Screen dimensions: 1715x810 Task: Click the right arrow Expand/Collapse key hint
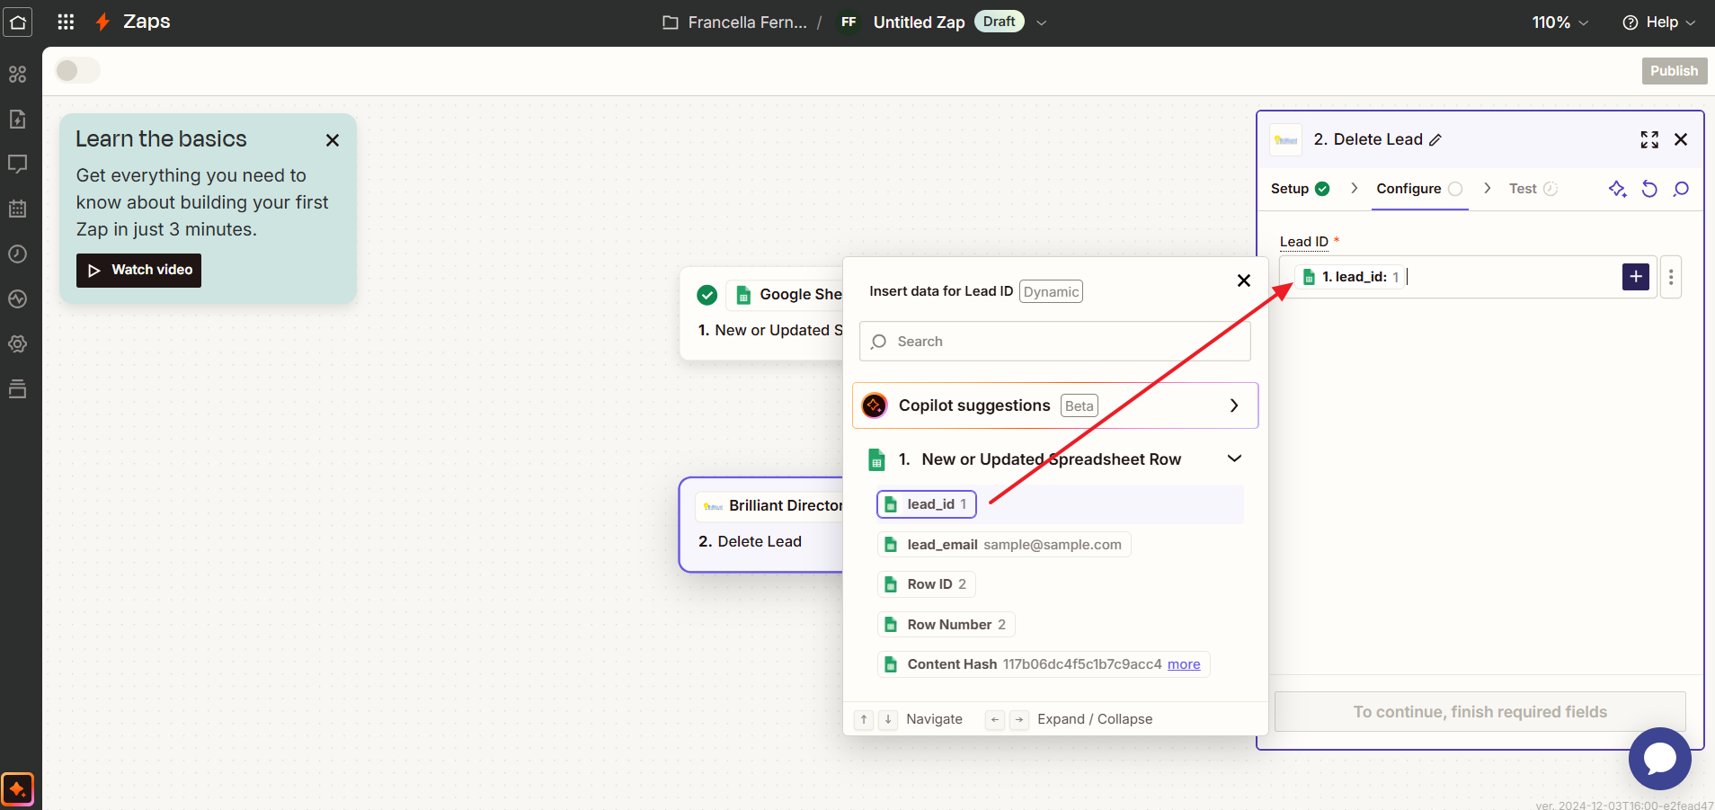[x=1019, y=719]
